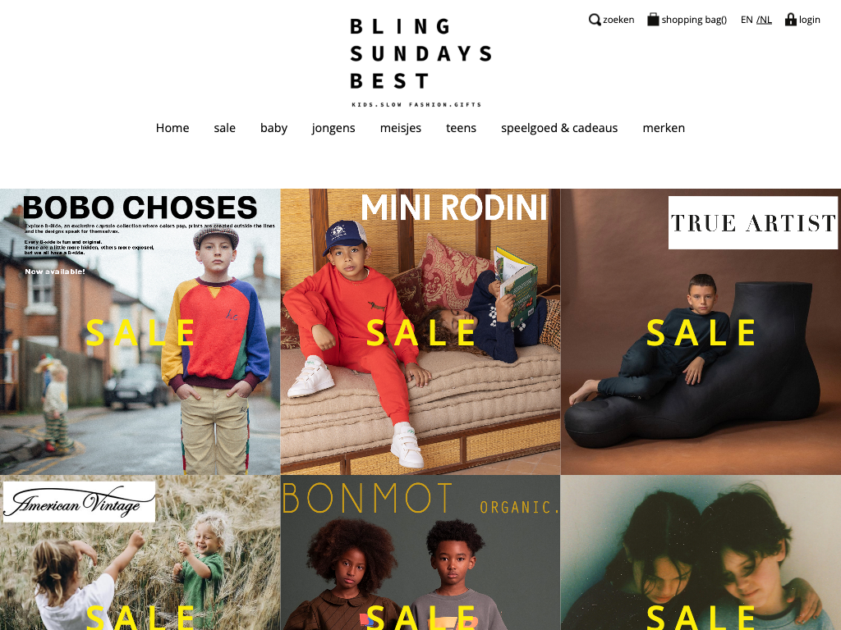Screen dimensions: 841x630
Task: Open the Home menu item
Action: (x=172, y=128)
